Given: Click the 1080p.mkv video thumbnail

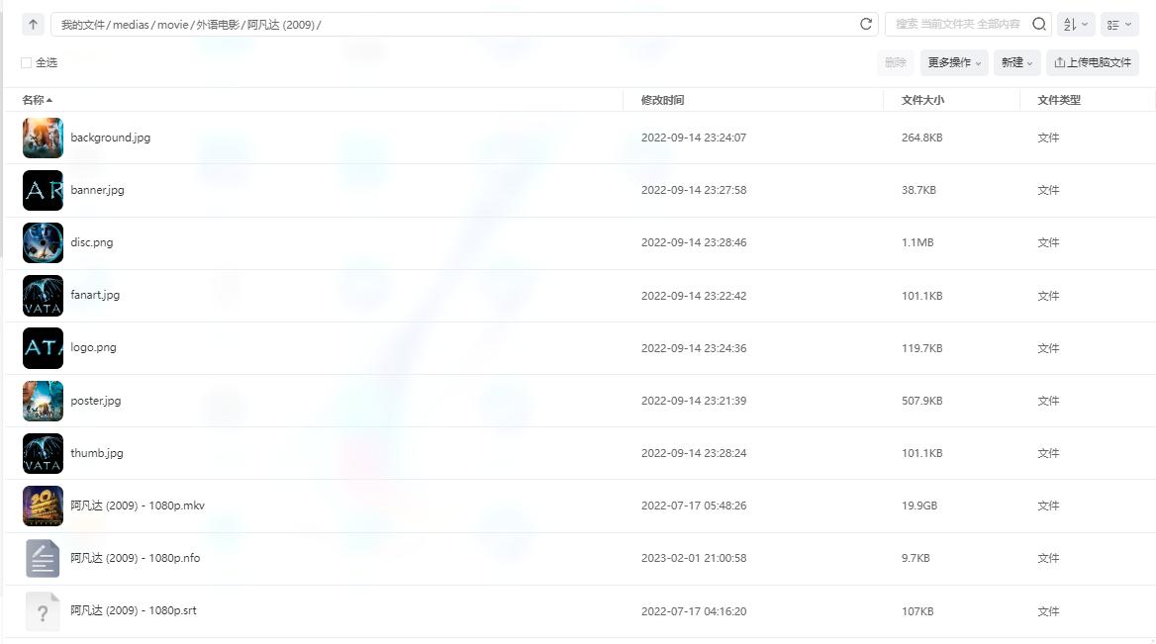Looking at the screenshot, I should pos(43,506).
